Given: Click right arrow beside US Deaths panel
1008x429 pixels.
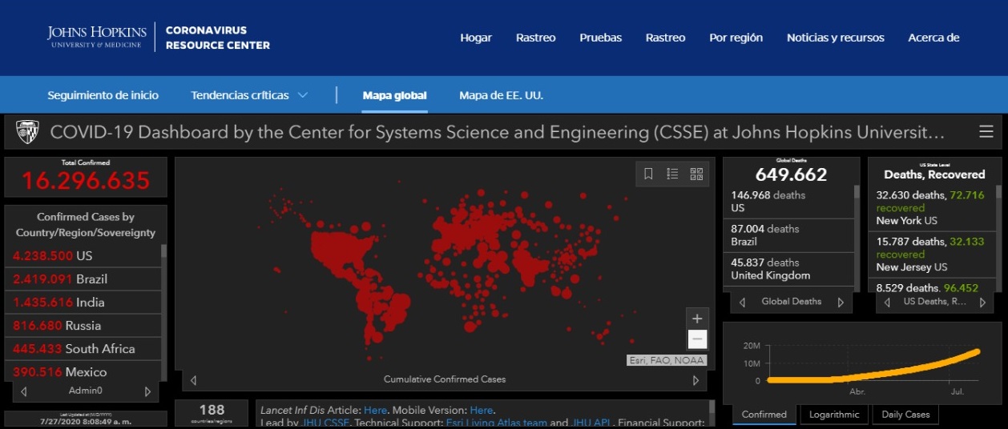Looking at the screenshot, I should (983, 302).
